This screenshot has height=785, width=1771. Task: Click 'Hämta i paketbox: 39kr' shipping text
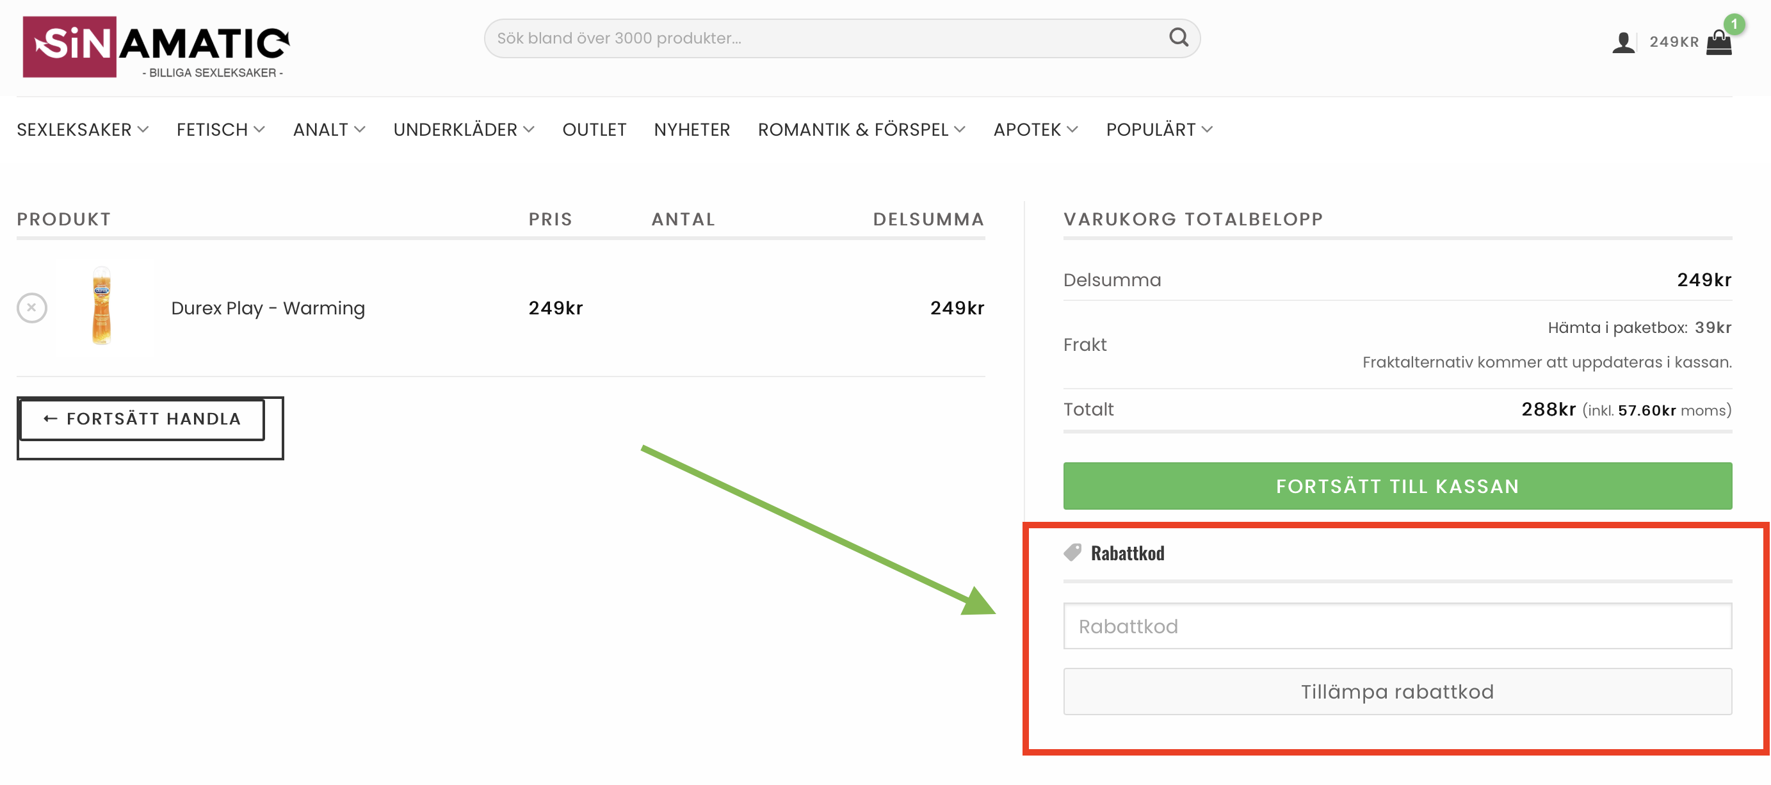pos(1639,328)
